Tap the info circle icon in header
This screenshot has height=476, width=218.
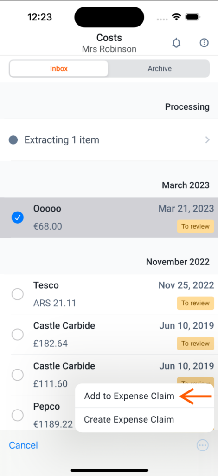[x=204, y=43]
